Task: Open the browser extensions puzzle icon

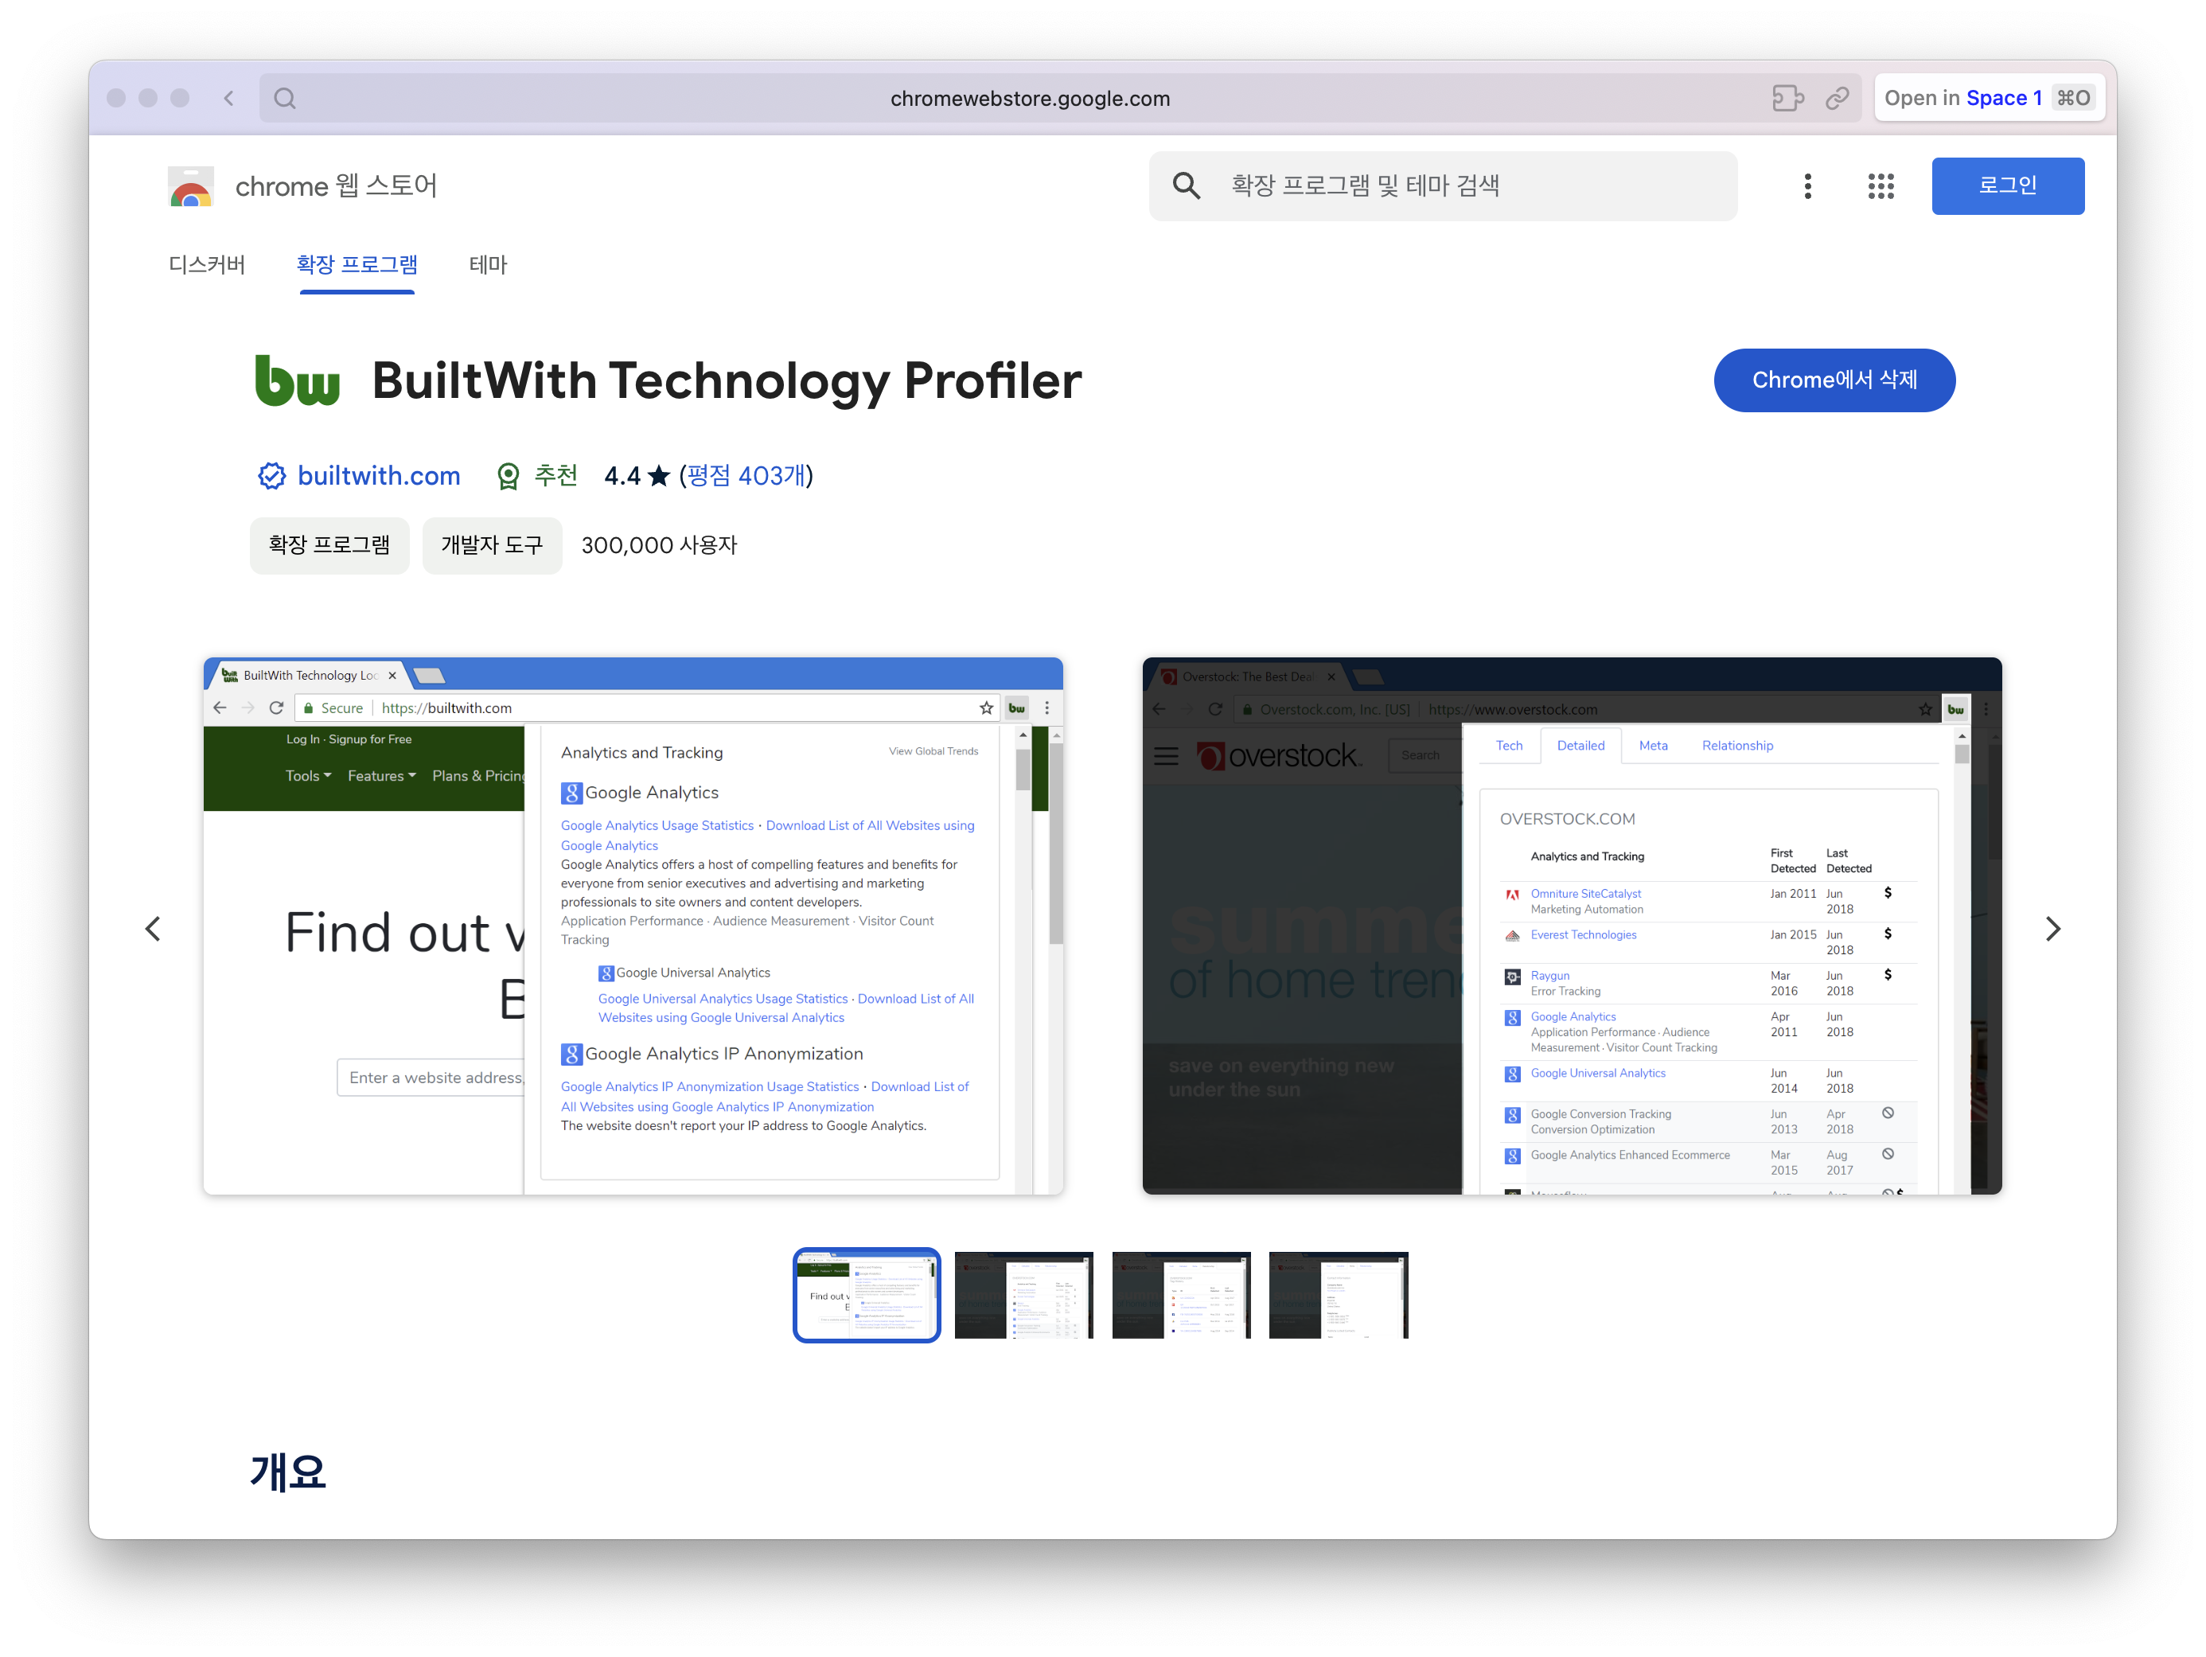Action: point(1787,98)
